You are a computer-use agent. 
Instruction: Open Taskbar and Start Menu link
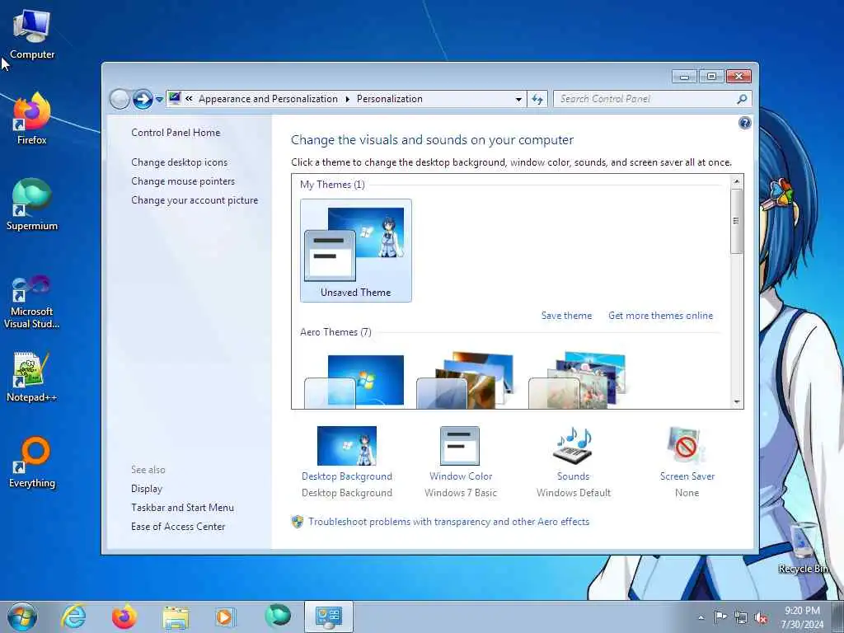(182, 508)
